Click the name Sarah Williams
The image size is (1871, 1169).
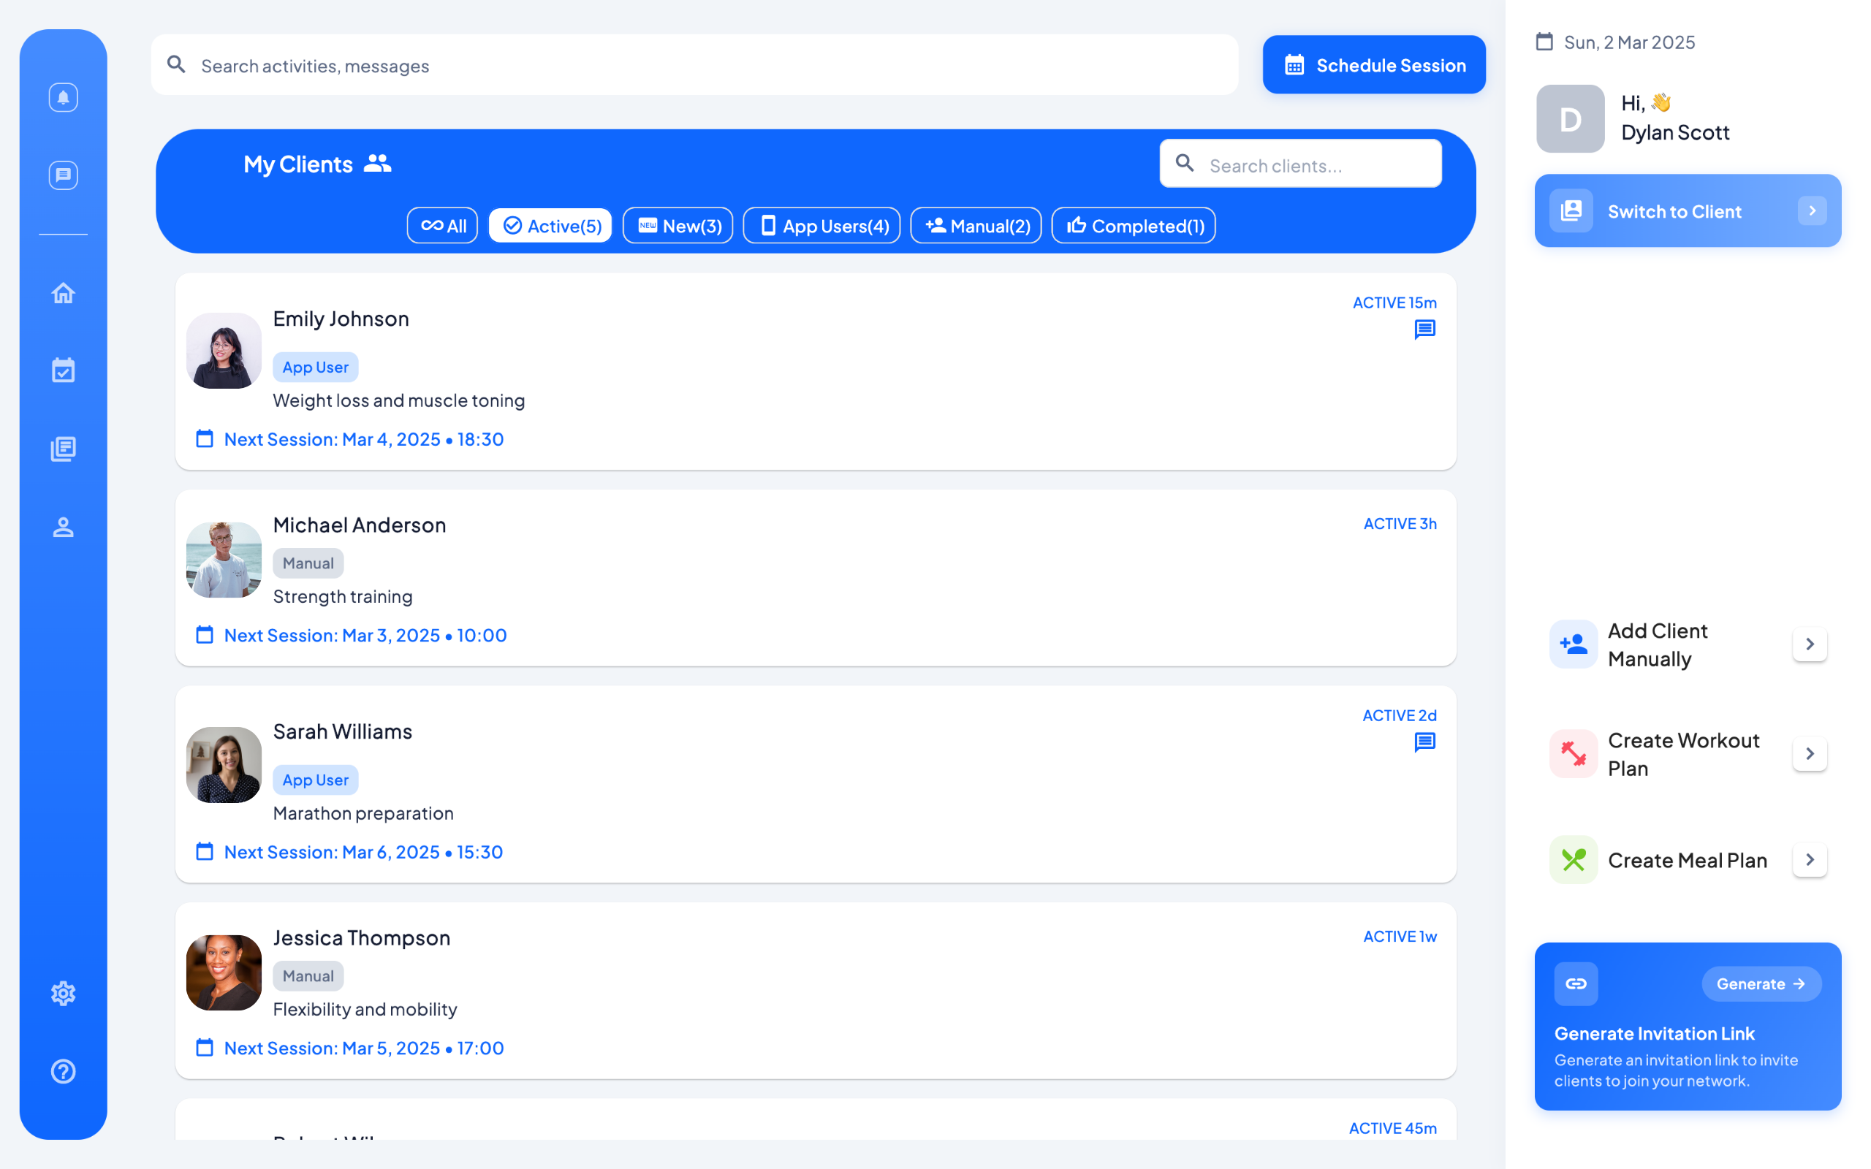[343, 731]
